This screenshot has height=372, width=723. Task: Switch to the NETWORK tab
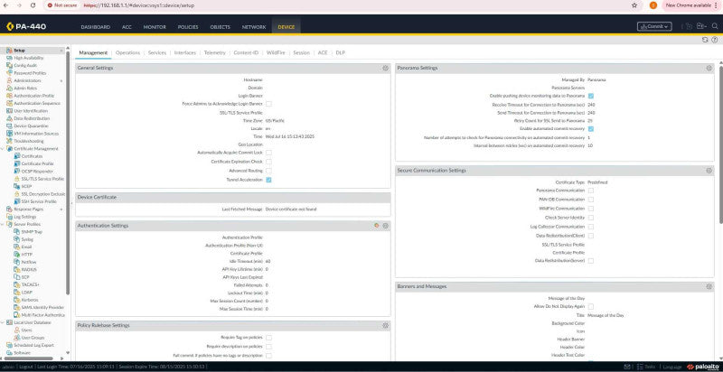click(x=254, y=27)
